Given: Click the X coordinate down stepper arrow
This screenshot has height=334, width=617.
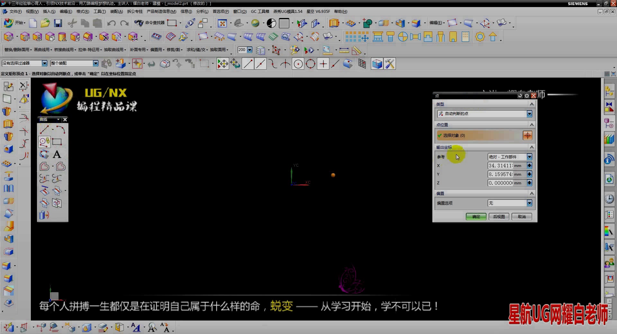Looking at the screenshot, I should click(529, 165).
